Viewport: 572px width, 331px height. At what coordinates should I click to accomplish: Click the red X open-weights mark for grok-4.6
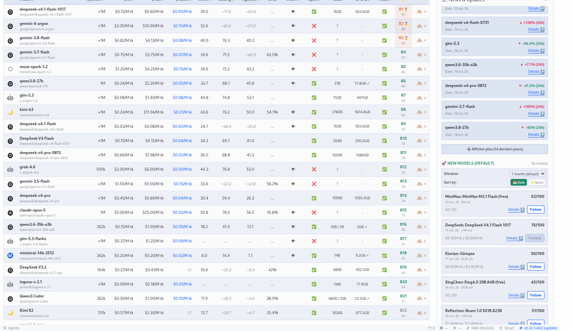click(314, 169)
